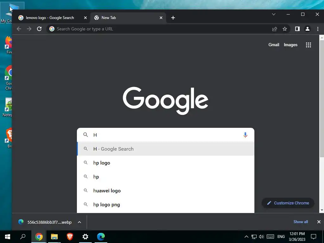This screenshot has height=243, width=324.
Task: Share this page icon in address bar
Action: click(x=274, y=29)
